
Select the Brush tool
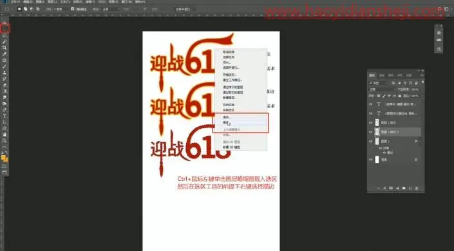5,66
